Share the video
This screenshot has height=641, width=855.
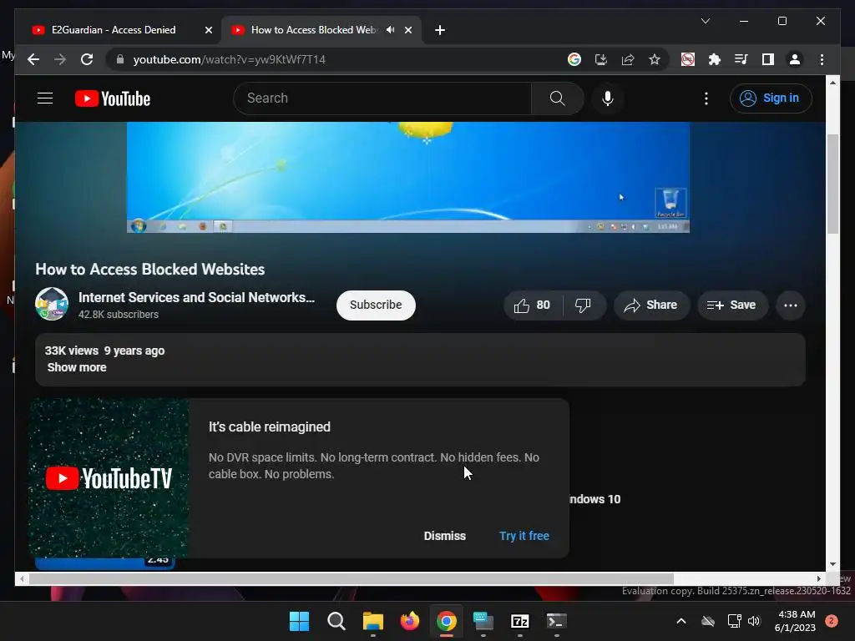click(x=651, y=305)
